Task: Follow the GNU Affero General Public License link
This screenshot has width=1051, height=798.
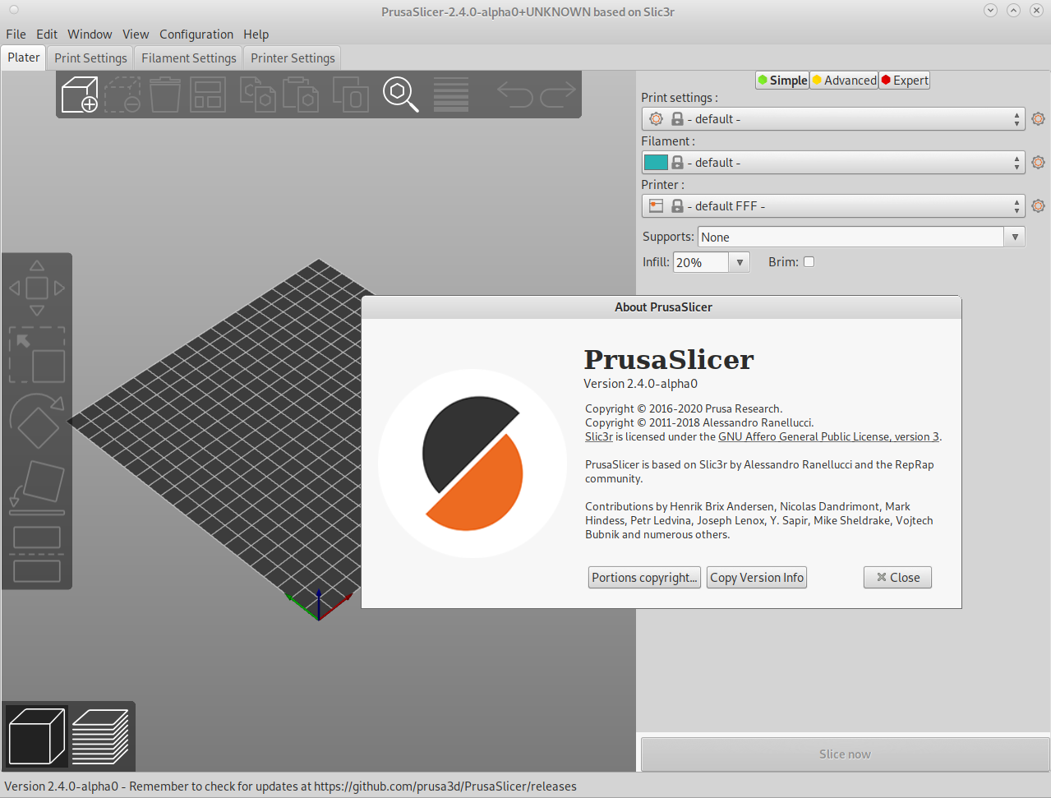Action: 828,436
